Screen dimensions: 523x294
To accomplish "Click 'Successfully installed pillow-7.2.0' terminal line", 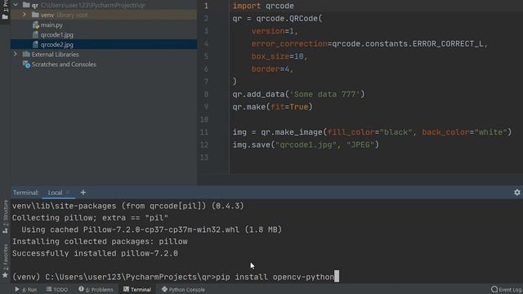I will tap(95, 253).
